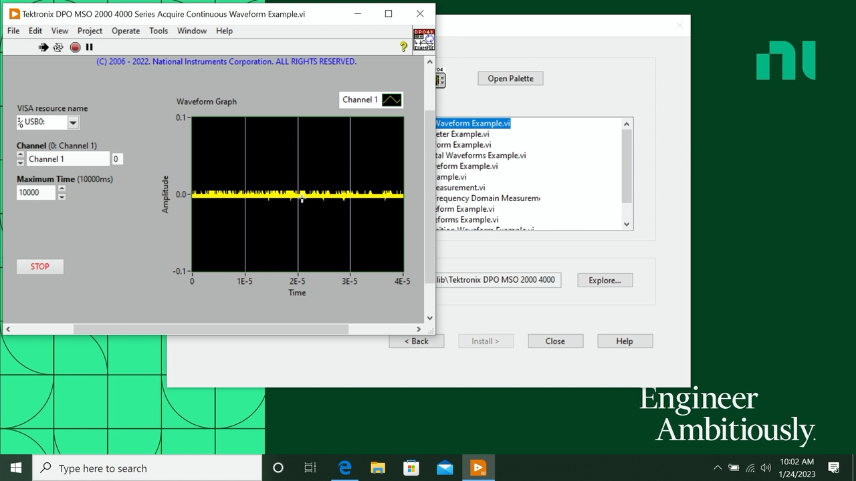
Task: Click the example list's up arrow
Action: tap(627, 124)
